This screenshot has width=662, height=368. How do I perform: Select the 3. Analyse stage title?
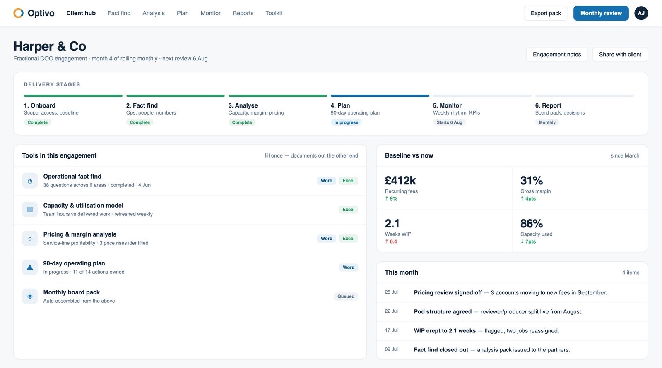click(x=243, y=105)
